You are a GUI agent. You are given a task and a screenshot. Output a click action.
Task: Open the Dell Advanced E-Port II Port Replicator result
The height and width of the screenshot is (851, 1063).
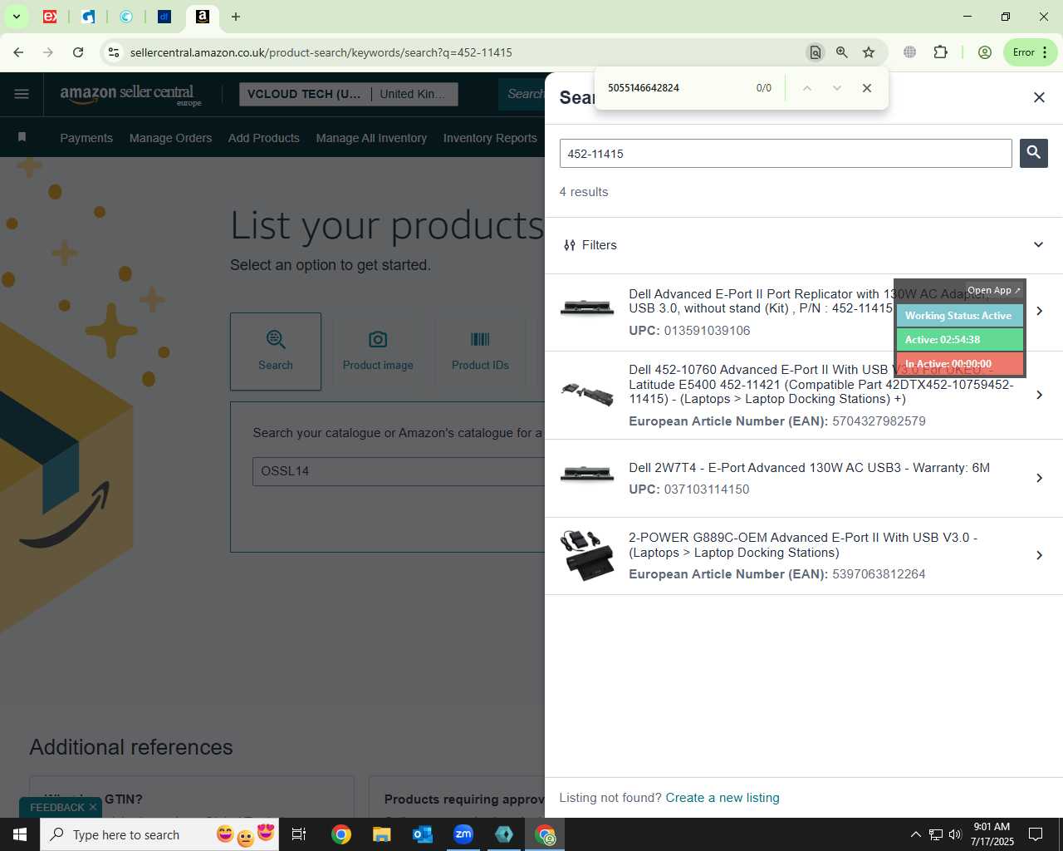coord(804,312)
